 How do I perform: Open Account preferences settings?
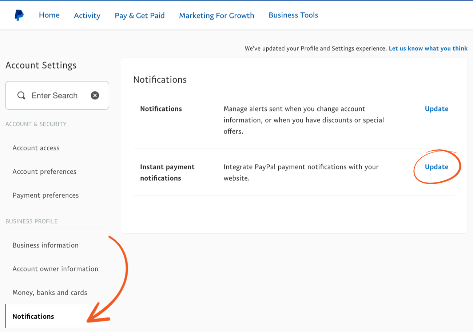44,171
